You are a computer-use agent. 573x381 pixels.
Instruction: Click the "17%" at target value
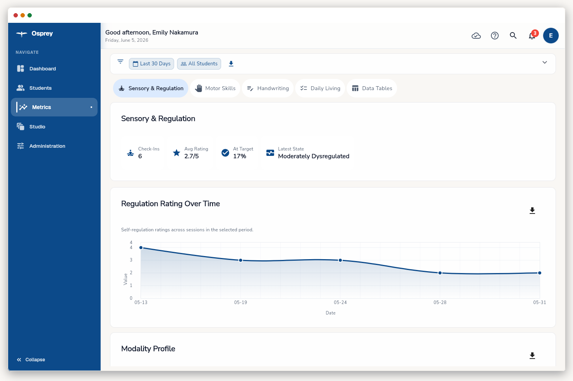coord(240,156)
